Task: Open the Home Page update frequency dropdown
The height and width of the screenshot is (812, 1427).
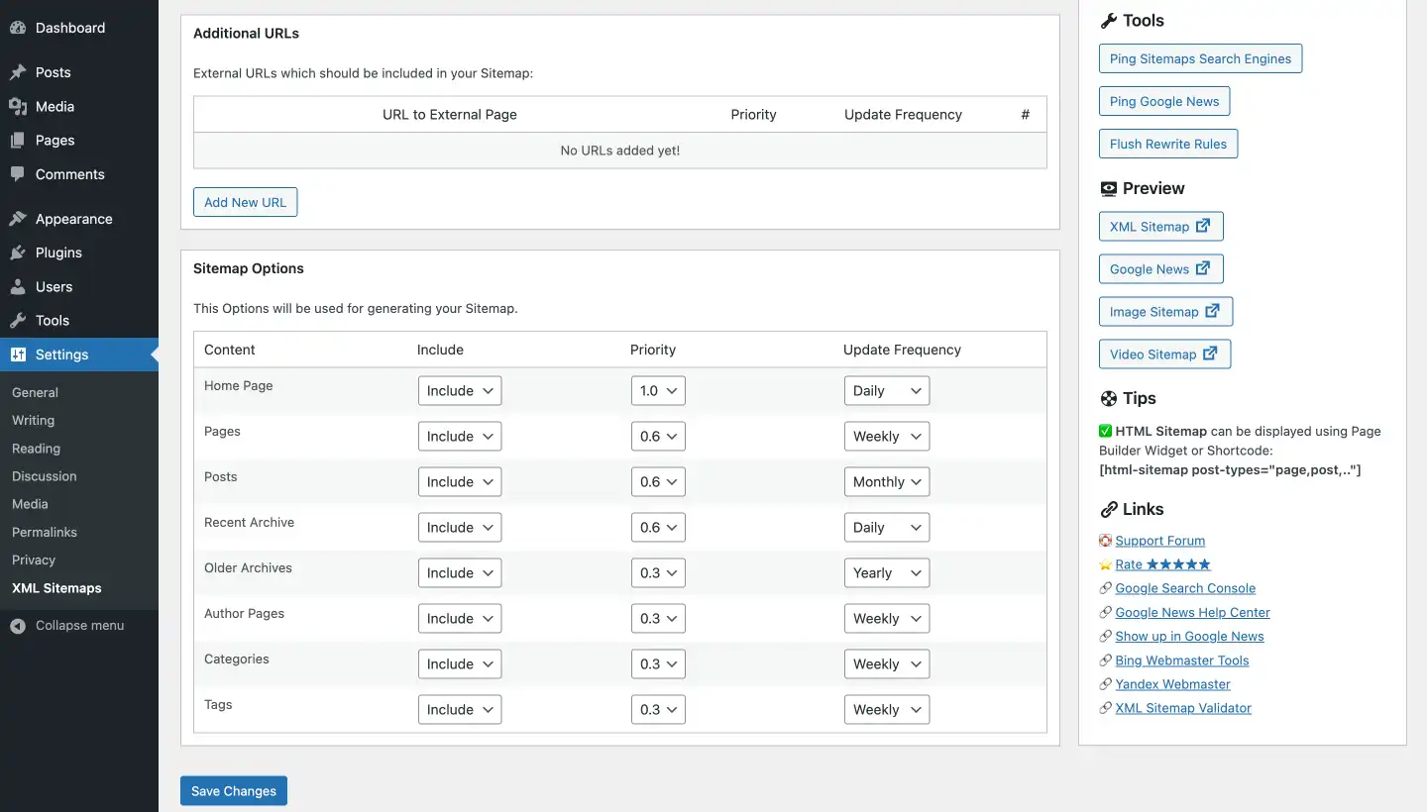Action: [886, 390]
